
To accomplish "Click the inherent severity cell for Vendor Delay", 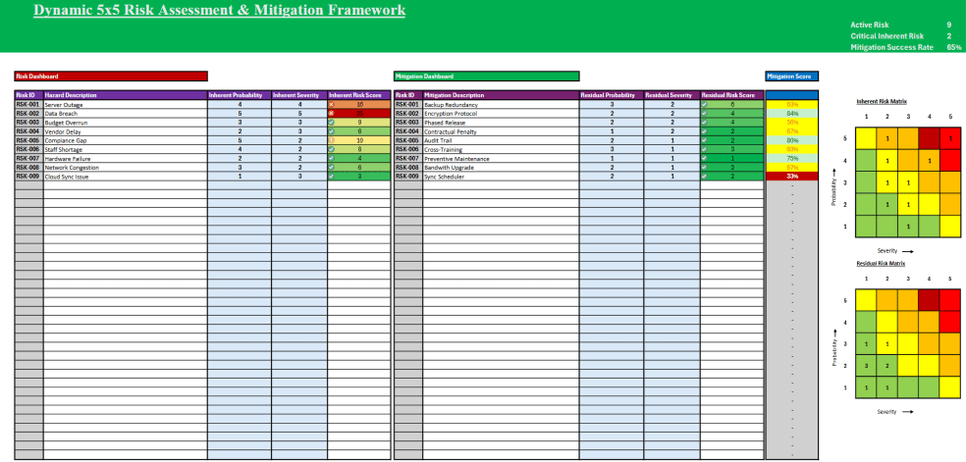I will (299, 131).
